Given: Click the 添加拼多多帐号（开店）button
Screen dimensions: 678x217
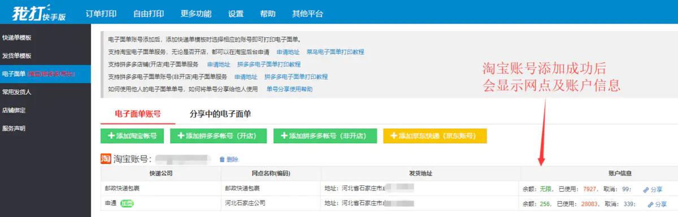Looking at the screenshot, I should tap(218, 136).
